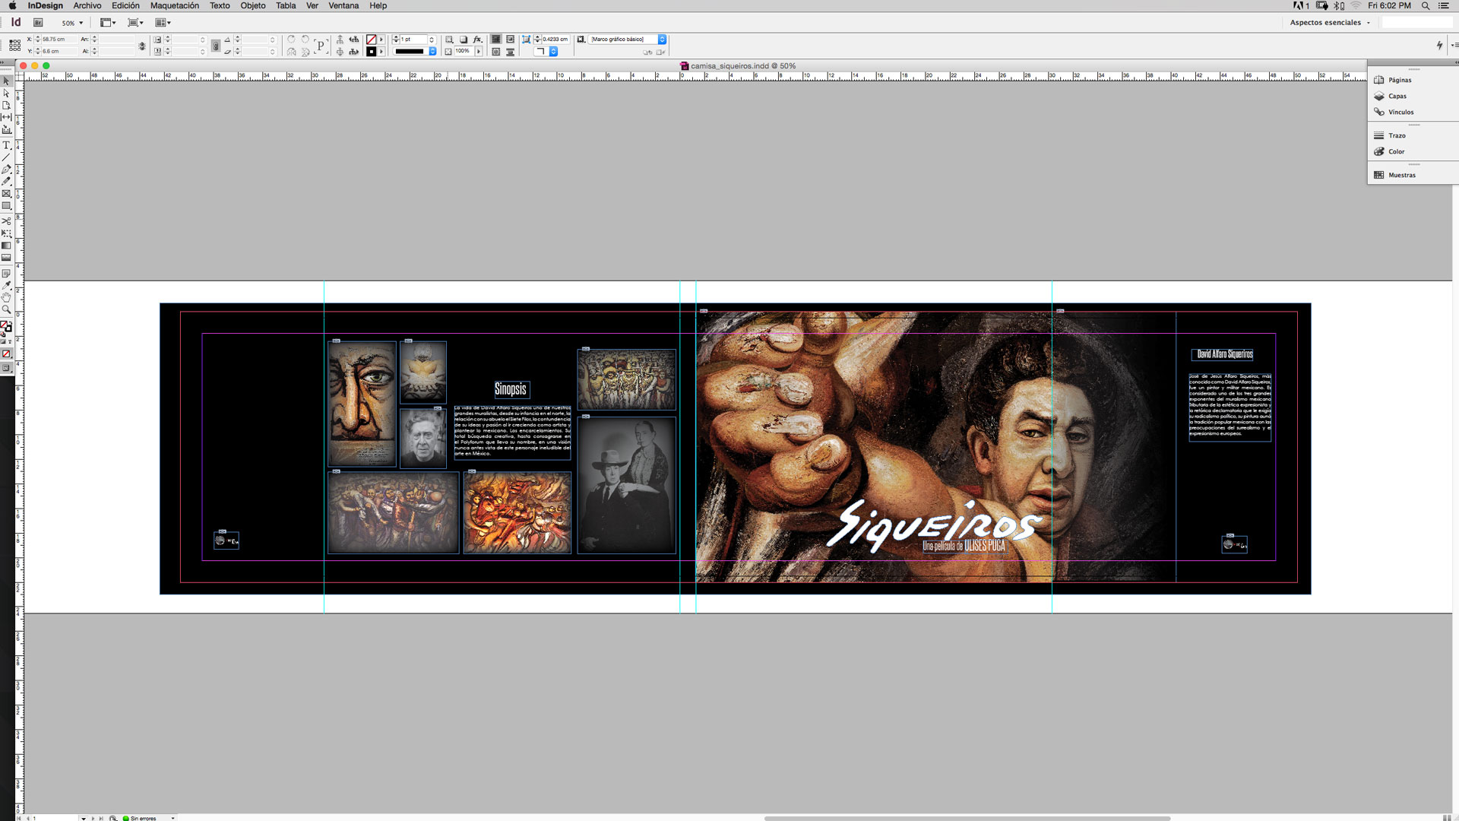Open the Maquetación menu
Image resolution: width=1459 pixels, height=821 pixels.
(x=174, y=5)
